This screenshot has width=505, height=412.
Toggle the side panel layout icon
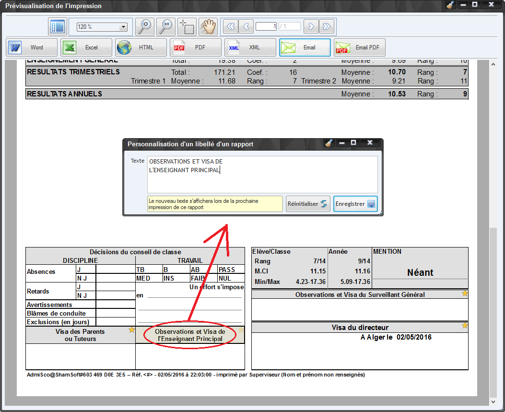click(x=58, y=27)
